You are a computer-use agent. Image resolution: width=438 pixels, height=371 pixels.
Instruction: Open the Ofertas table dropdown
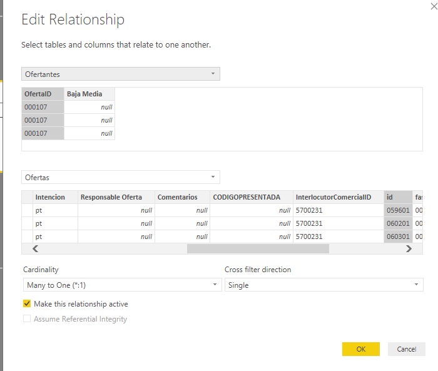point(121,178)
